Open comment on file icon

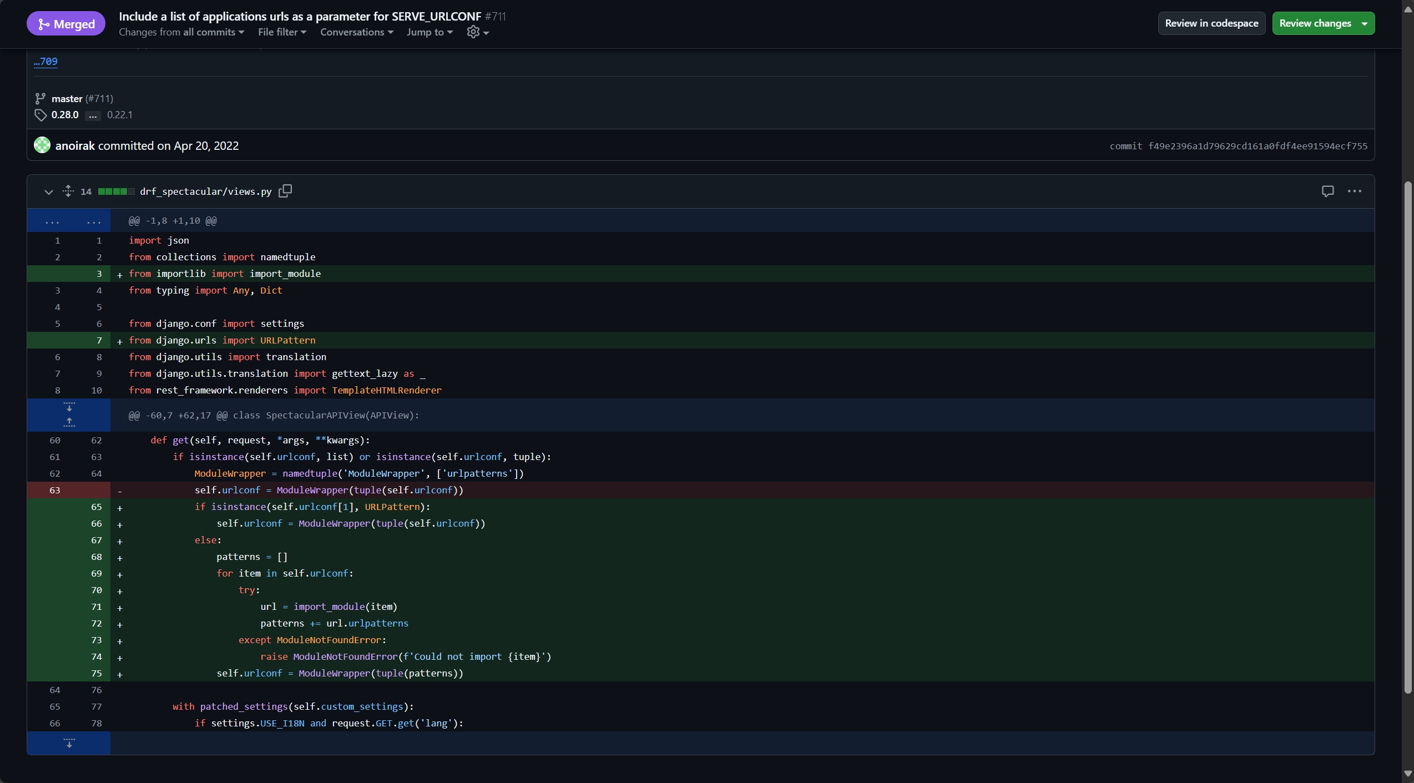tap(1327, 191)
